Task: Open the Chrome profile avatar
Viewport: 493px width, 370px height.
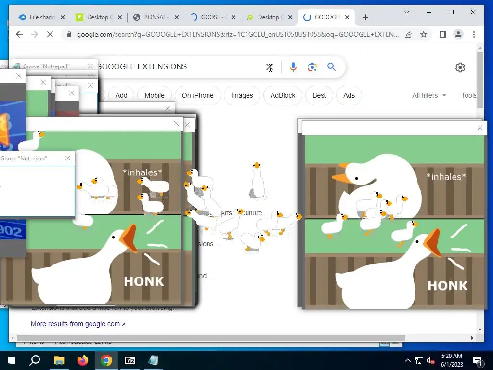Action: pyautogui.click(x=458, y=34)
